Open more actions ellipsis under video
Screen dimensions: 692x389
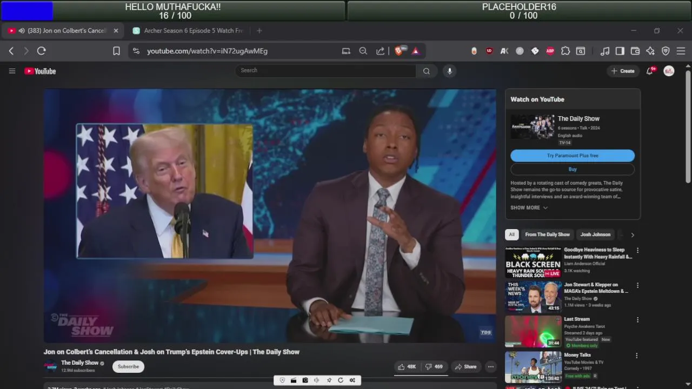(x=490, y=367)
